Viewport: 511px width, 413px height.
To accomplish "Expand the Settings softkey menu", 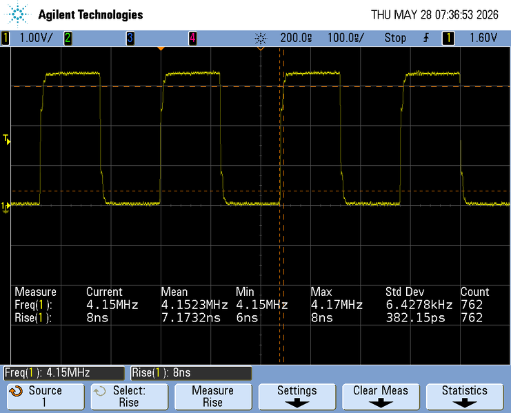I will point(297,396).
